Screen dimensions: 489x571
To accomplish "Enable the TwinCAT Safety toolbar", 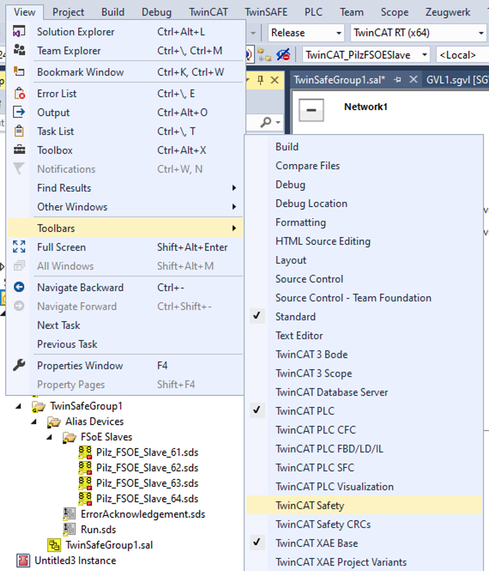I will [x=364, y=505].
